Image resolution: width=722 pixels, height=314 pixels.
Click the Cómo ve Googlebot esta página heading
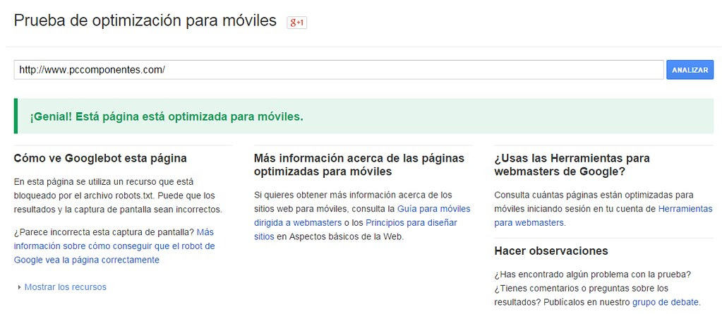100,158
